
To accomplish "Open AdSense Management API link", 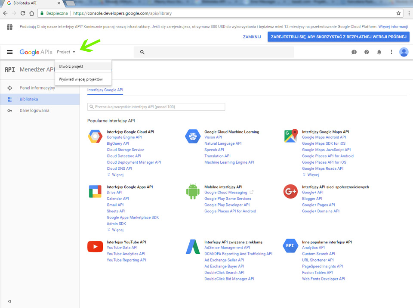I will [x=227, y=247].
